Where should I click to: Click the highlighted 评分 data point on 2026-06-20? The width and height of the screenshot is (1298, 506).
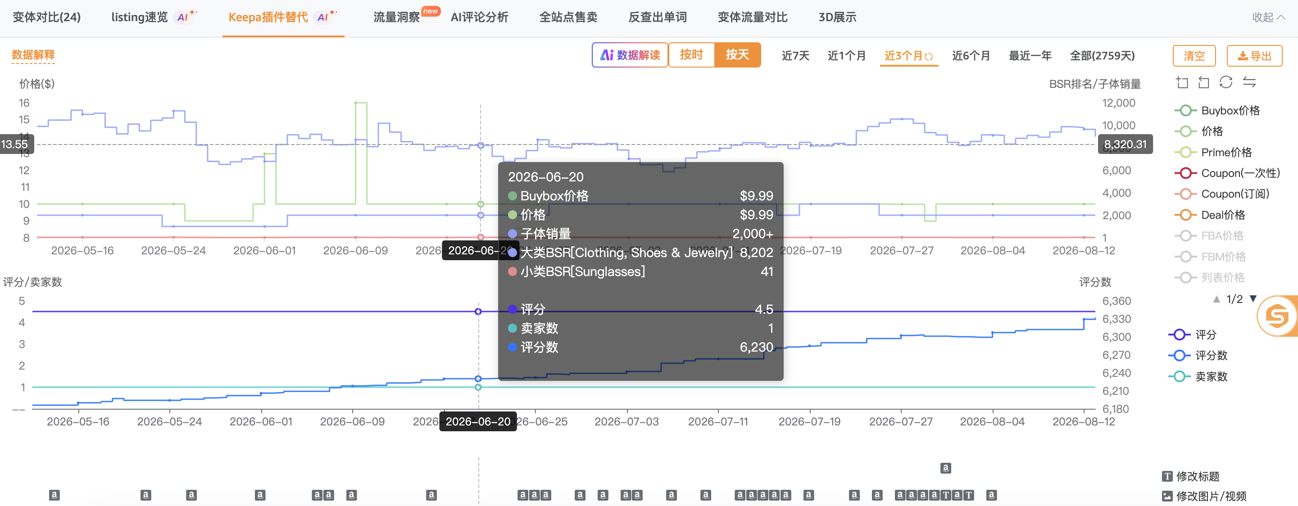point(478,312)
